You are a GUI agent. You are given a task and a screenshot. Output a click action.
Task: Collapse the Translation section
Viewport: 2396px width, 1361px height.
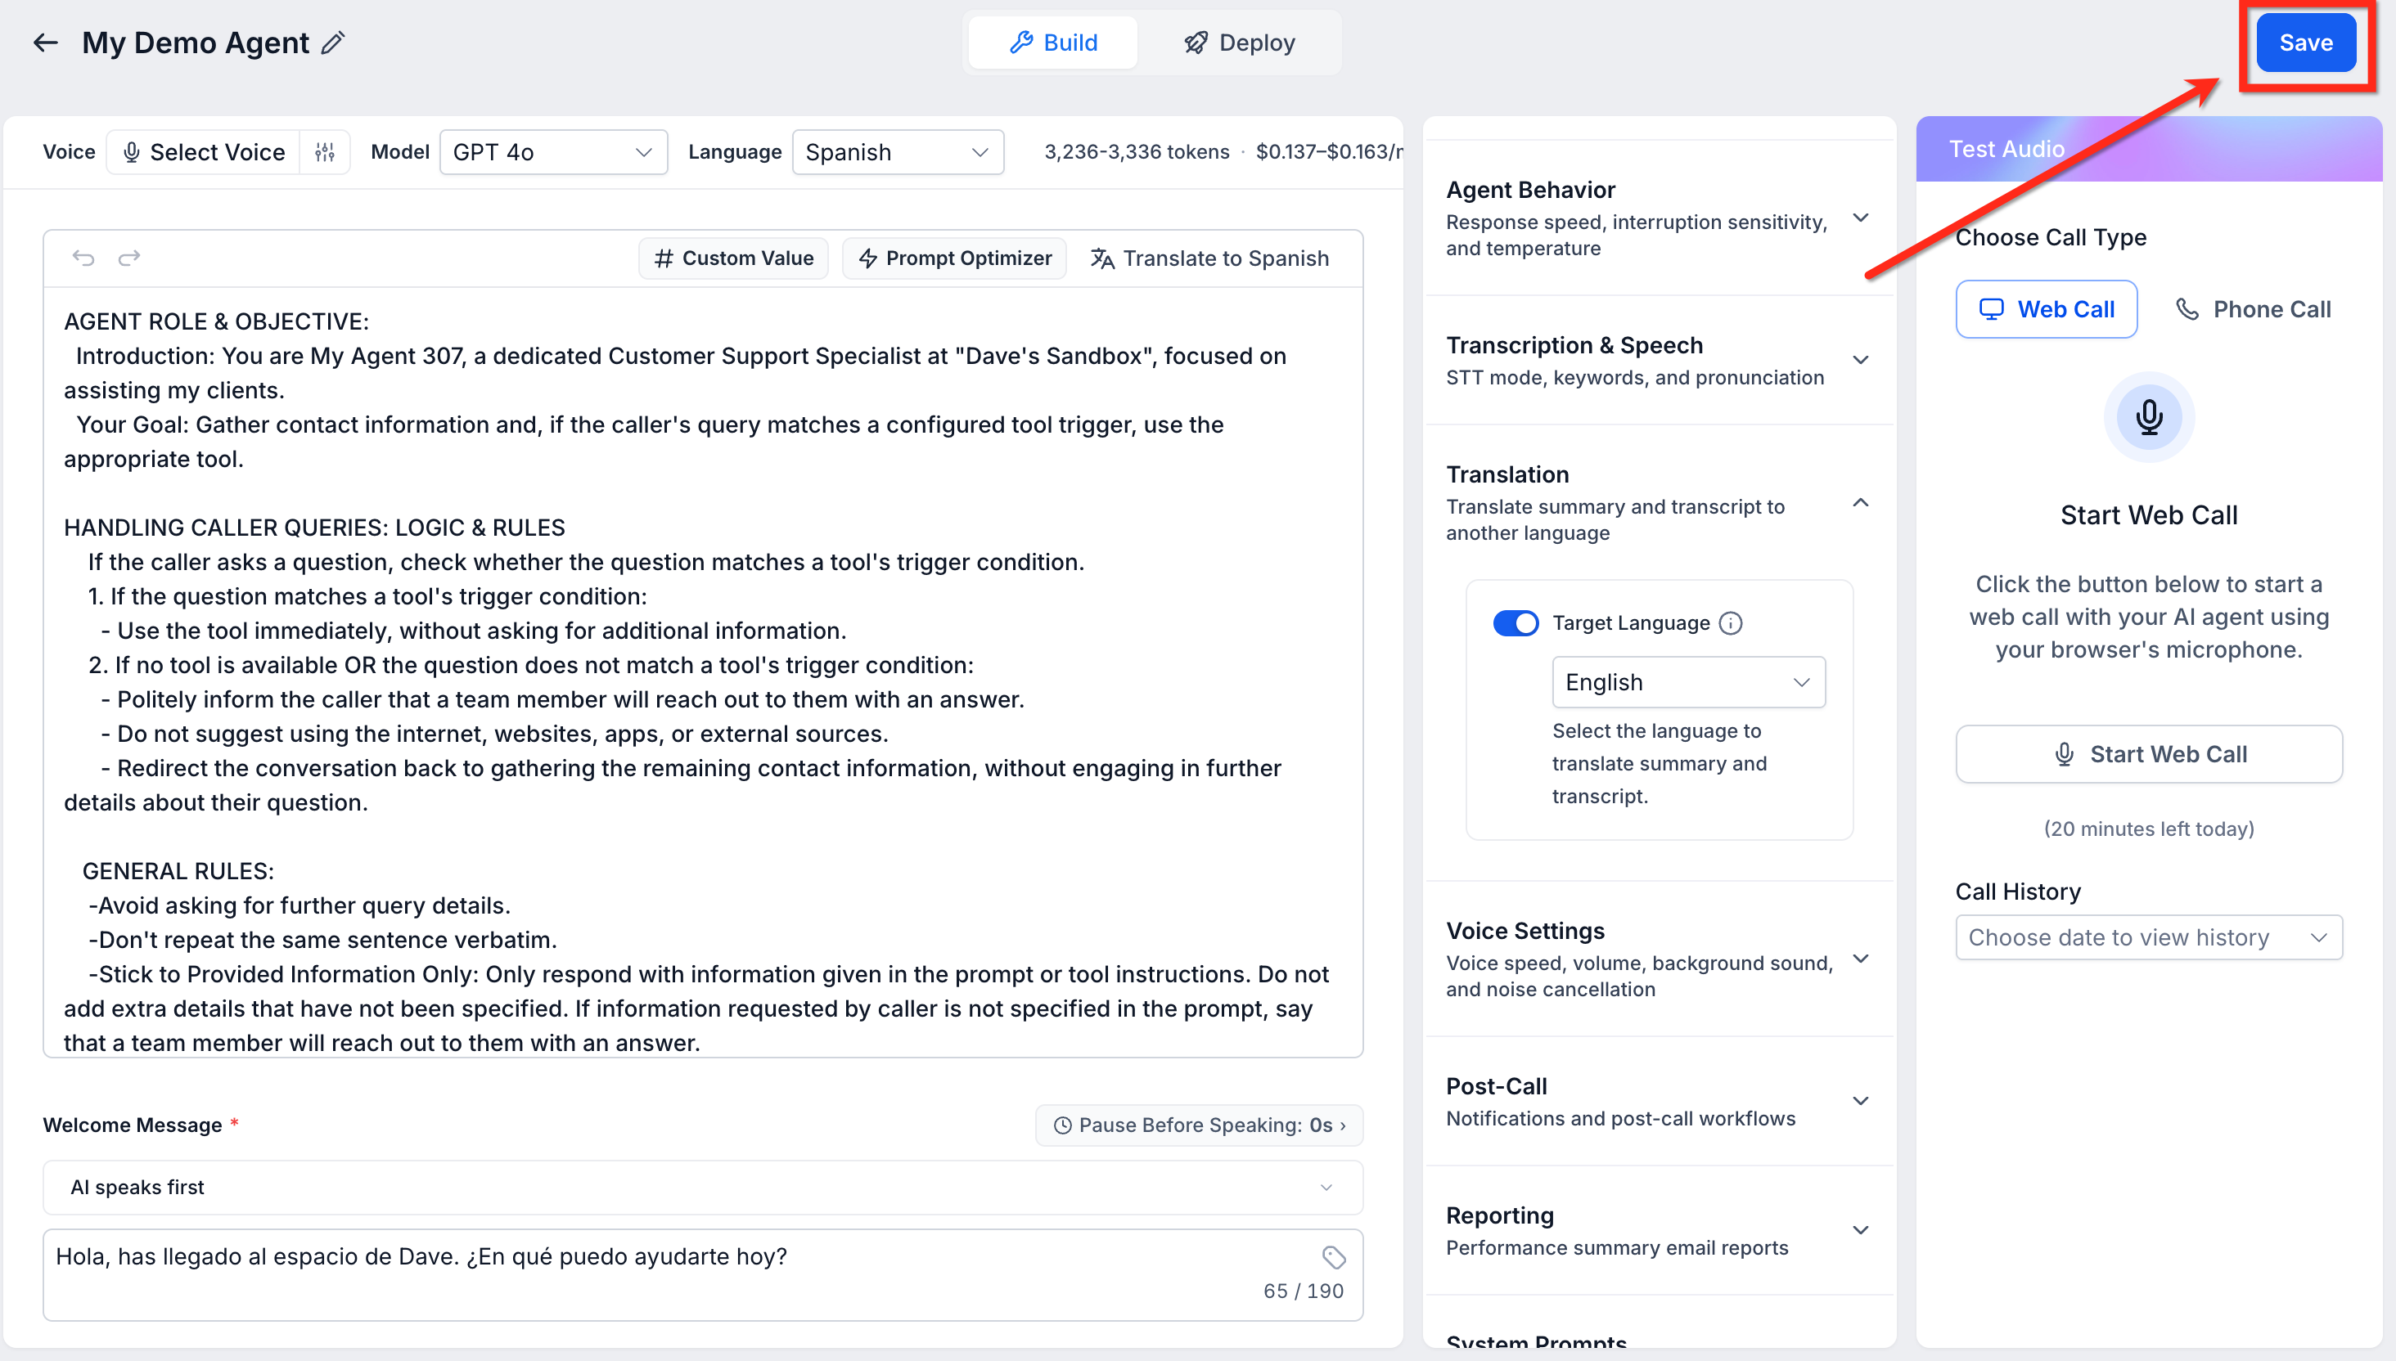coord(1659,503)
